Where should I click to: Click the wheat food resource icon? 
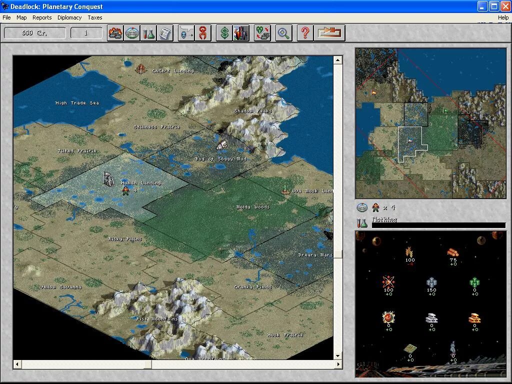coord(409,252)
